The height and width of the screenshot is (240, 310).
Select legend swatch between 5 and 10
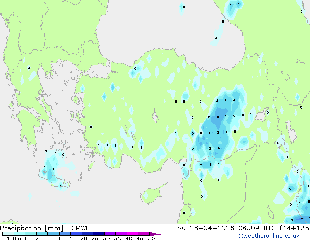53,234
